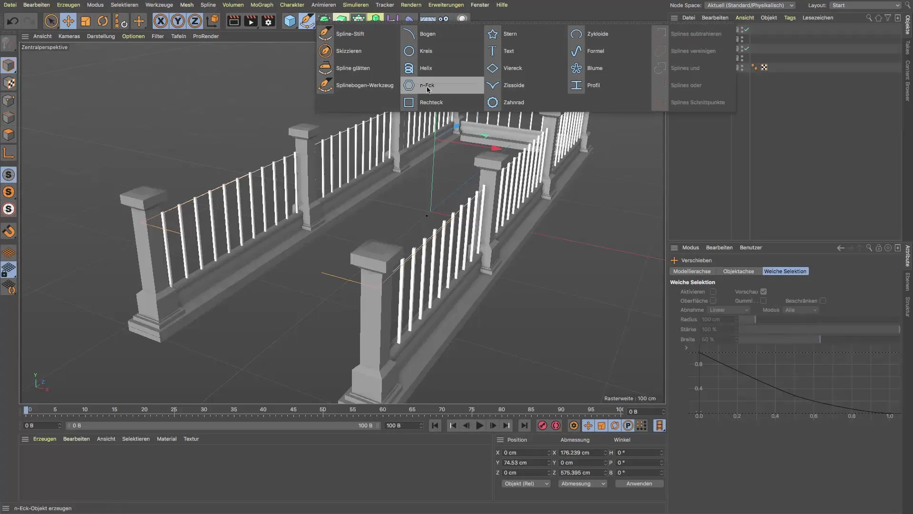Create a Helix spline
This screenshot has height=514, width=913.
[x=442, y=68]
